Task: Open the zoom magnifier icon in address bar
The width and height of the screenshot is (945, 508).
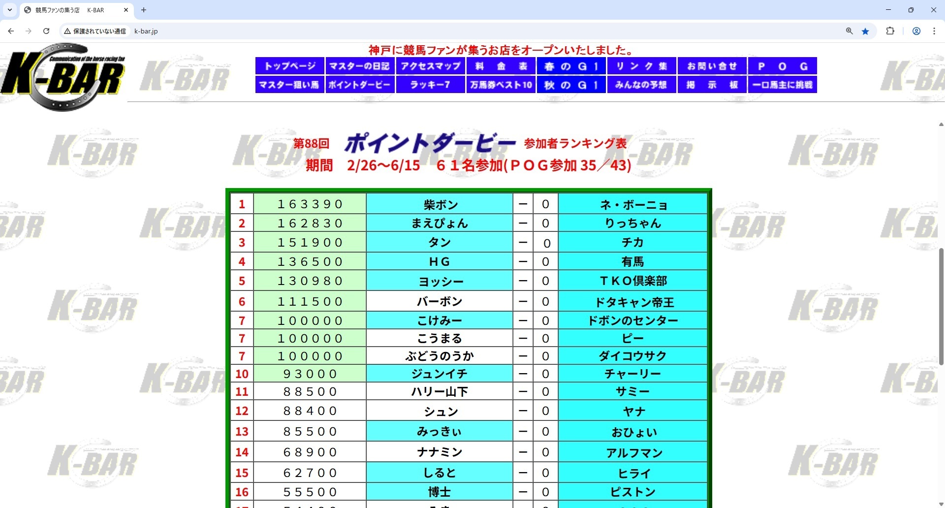Action: pyautogui.click(x=849, y=31)
